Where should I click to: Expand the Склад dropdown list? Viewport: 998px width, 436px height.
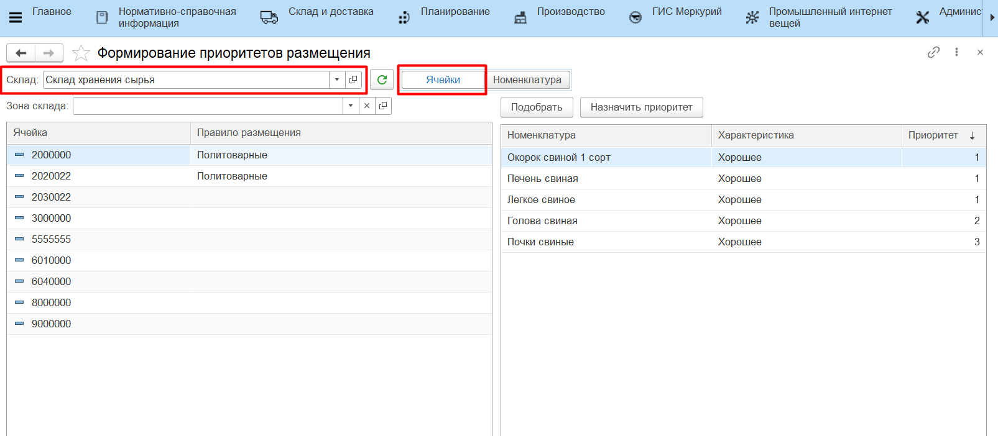point(337,79)
